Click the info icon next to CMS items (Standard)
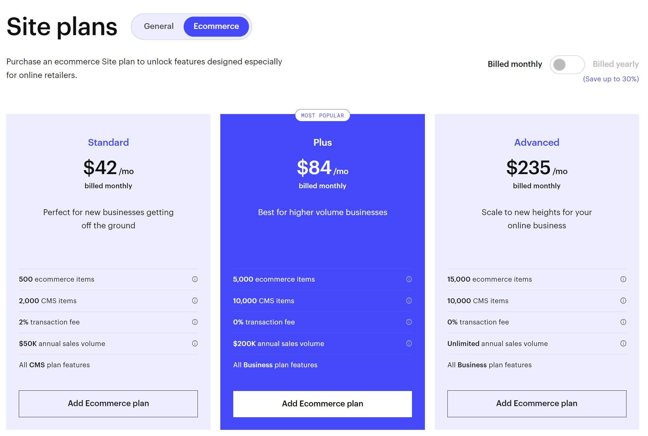 point(195,301)
